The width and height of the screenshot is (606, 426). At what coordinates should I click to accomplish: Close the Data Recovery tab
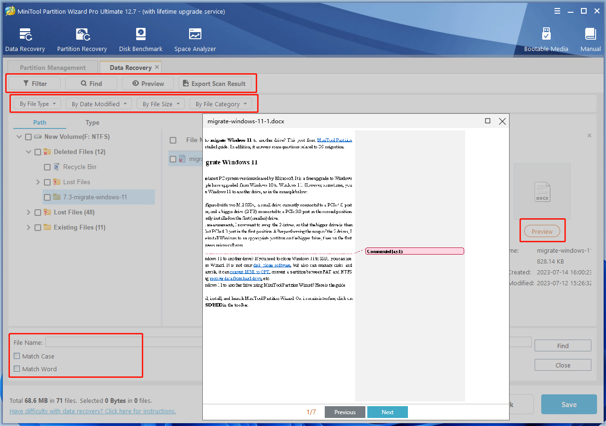pyautogui.click(x=157, y=67)
